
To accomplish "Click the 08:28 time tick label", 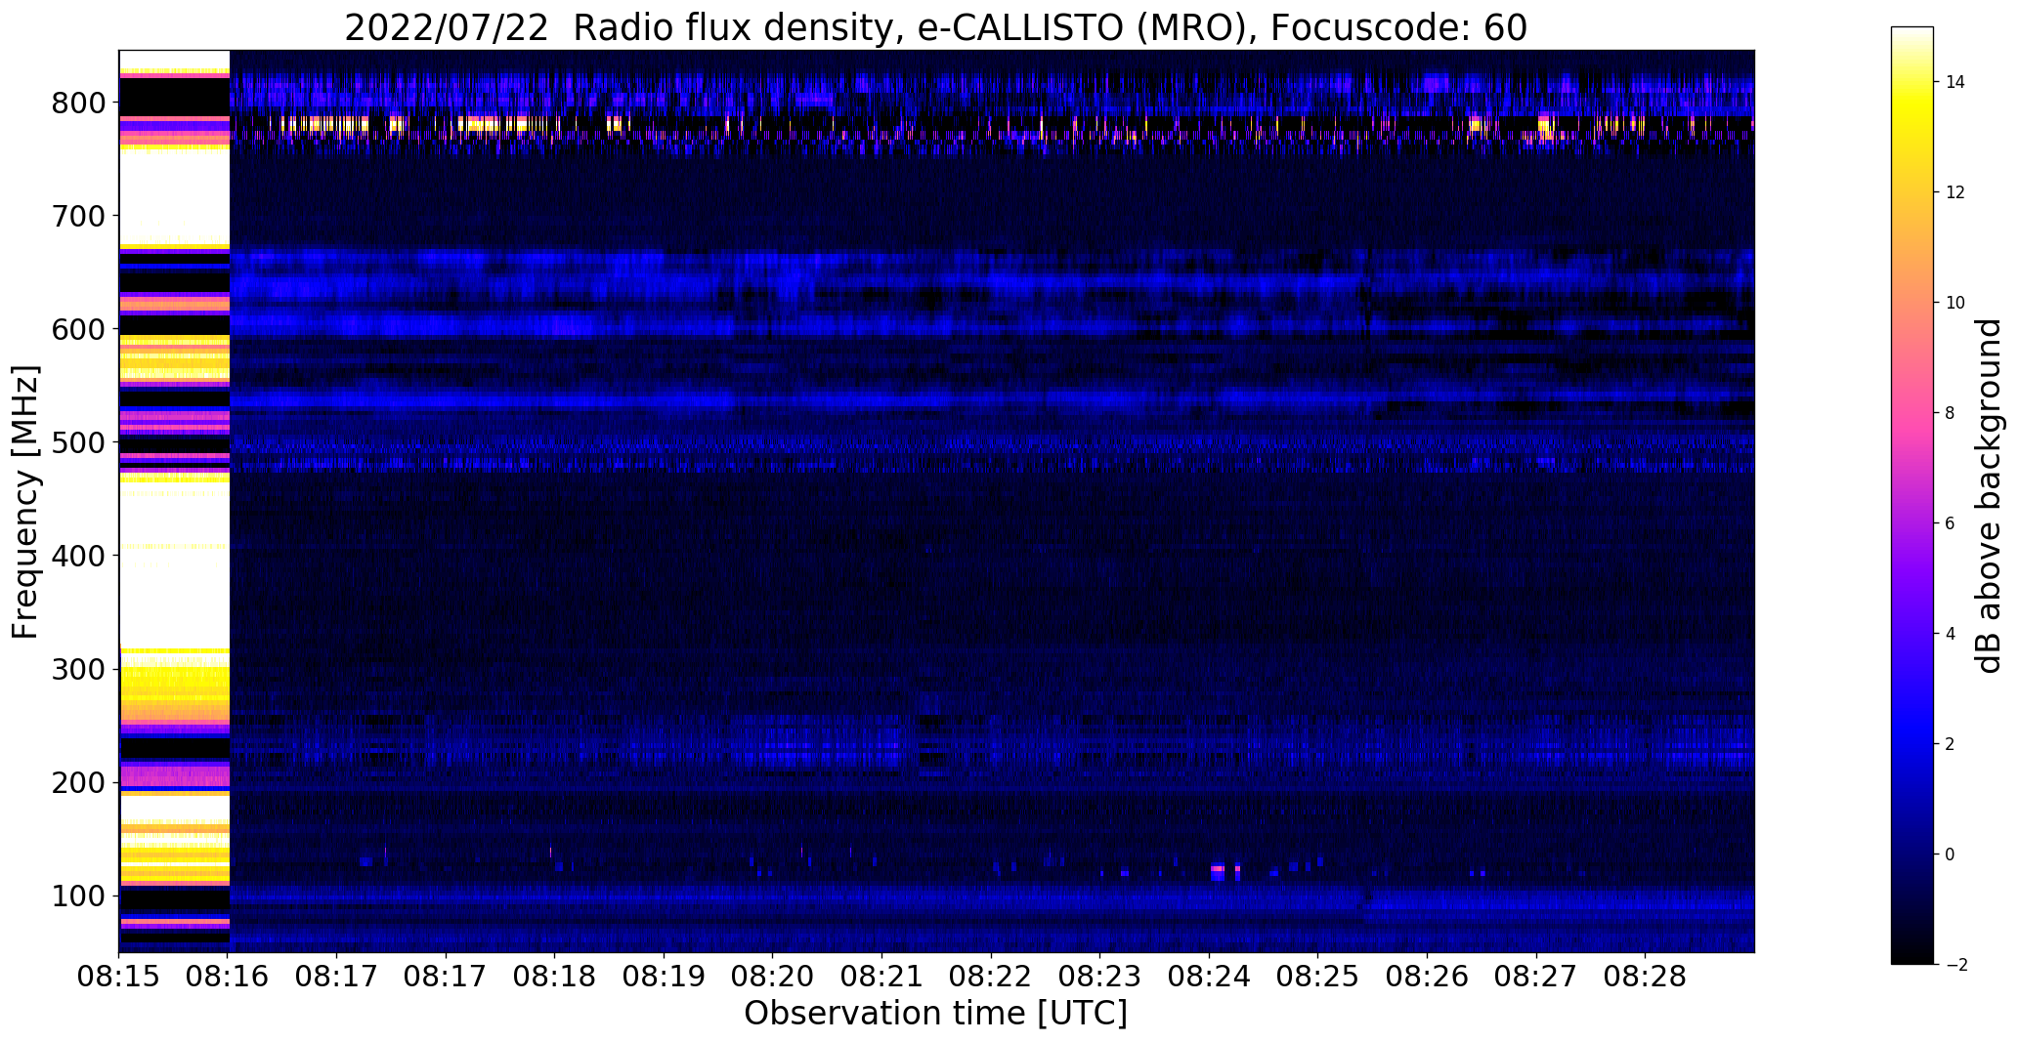I will tap(1645, 977).
